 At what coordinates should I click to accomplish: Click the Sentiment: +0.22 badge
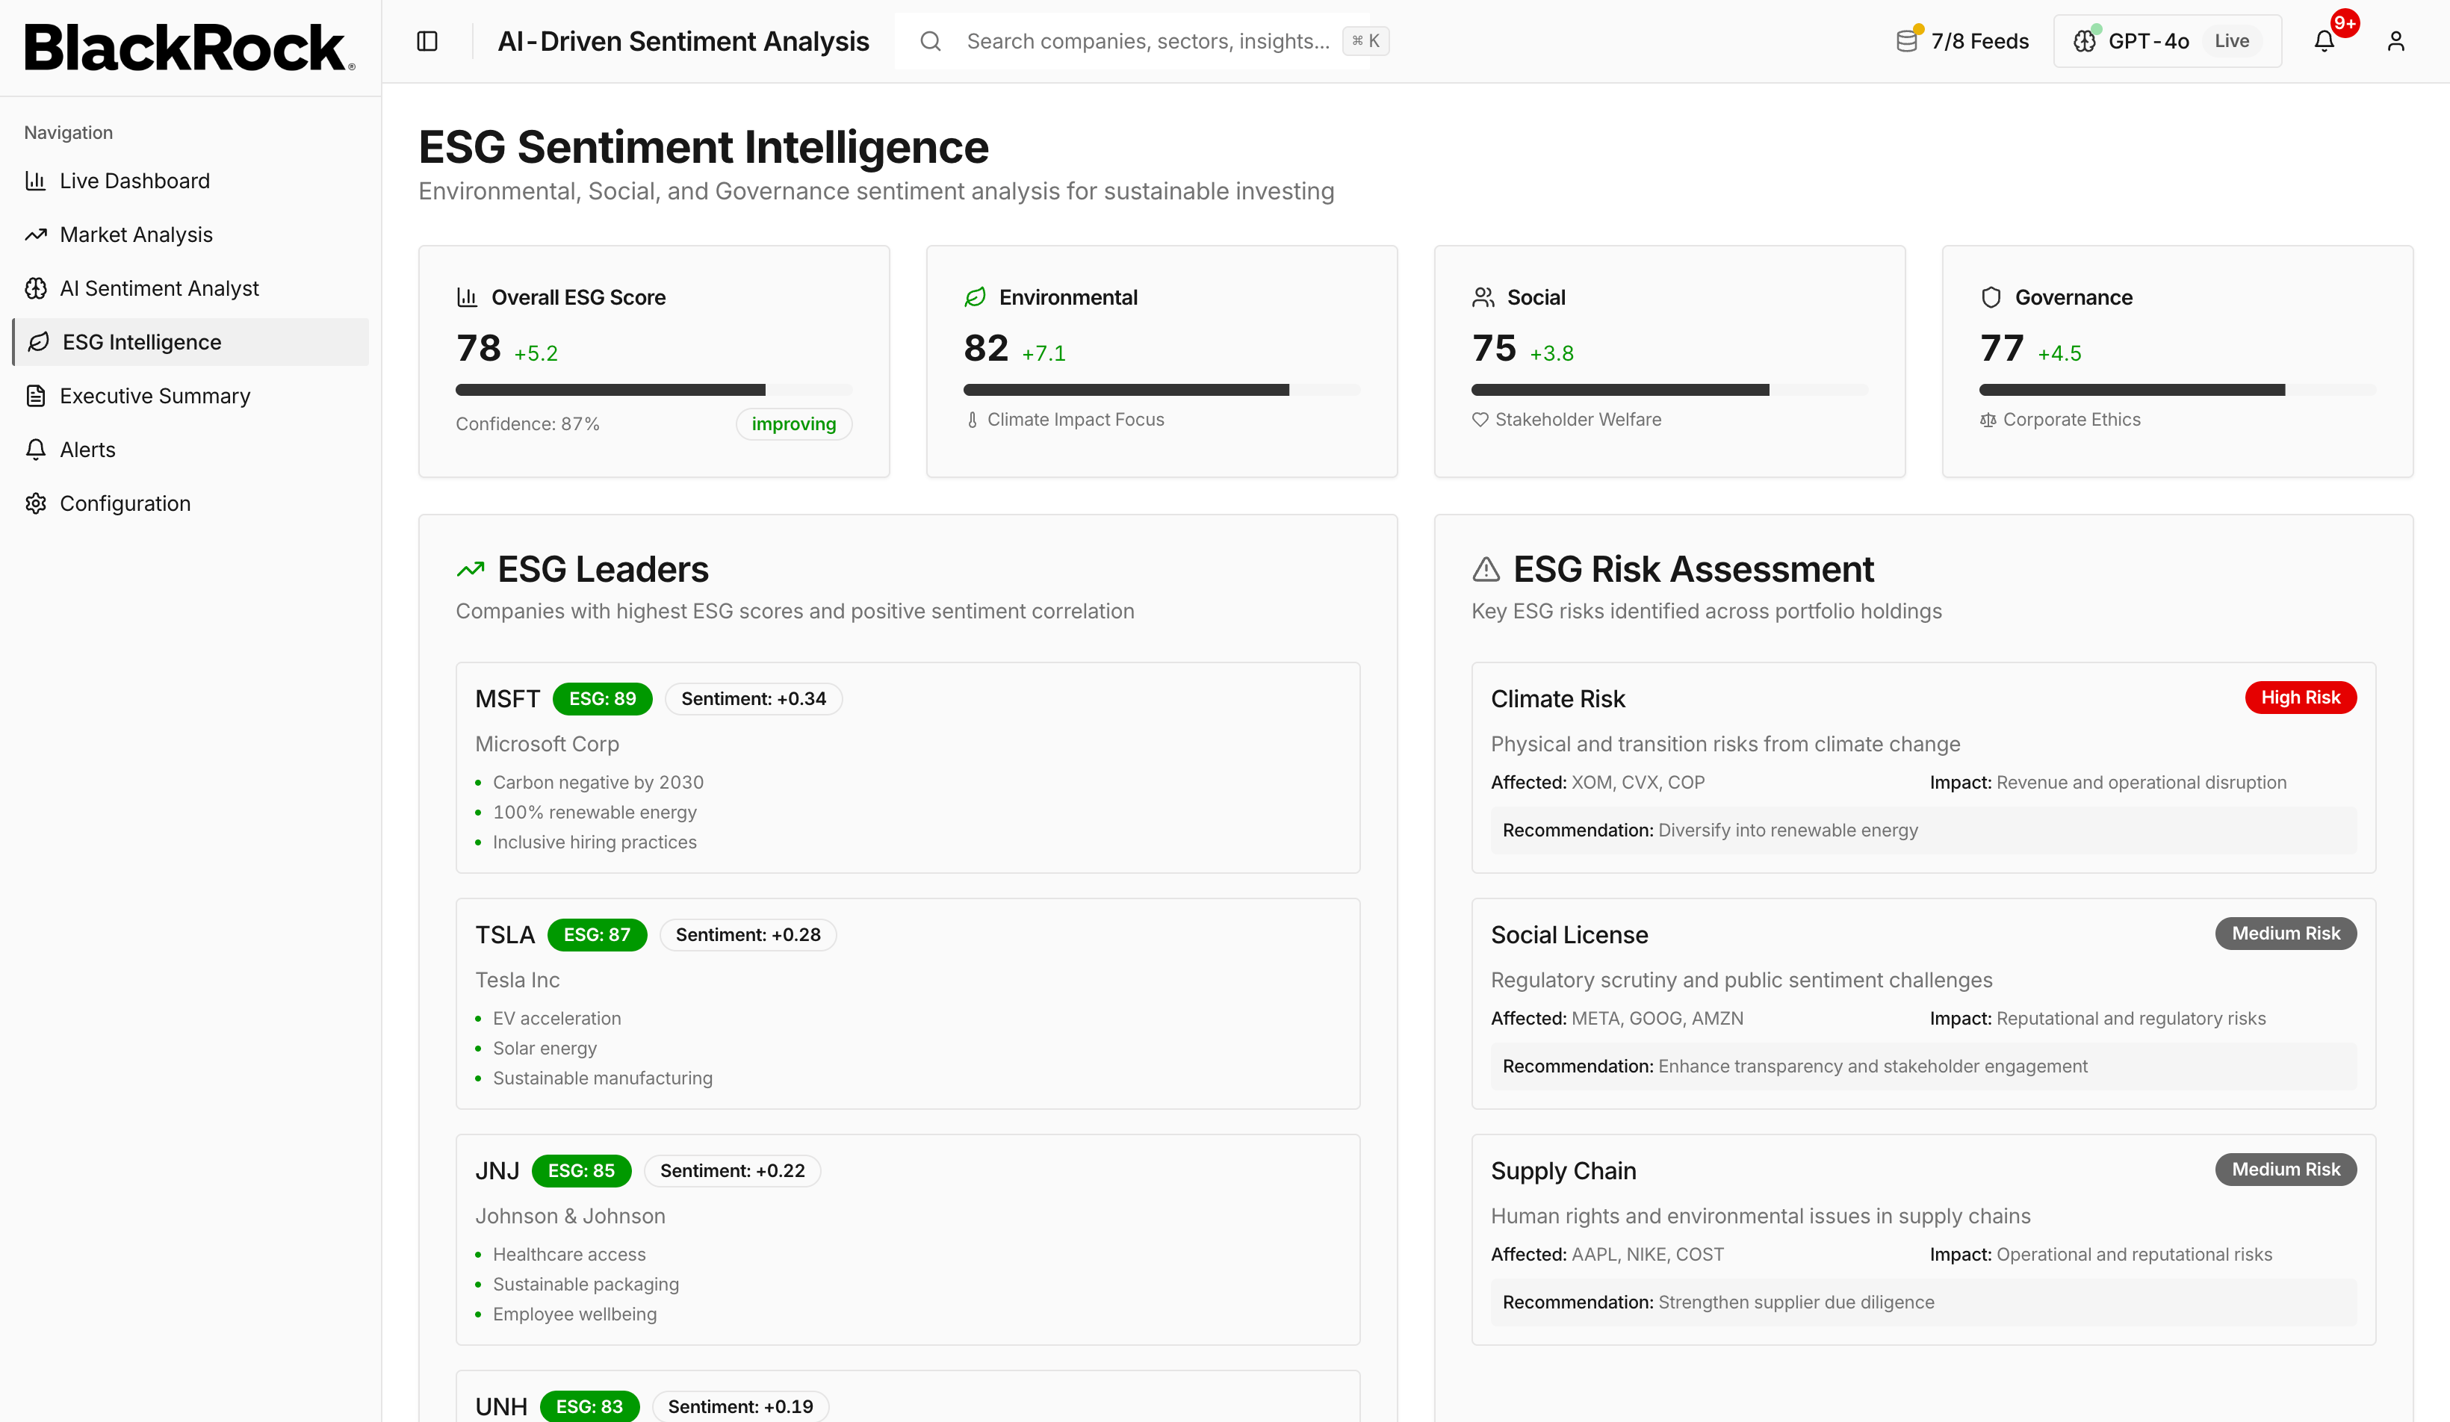[732, 1171]
